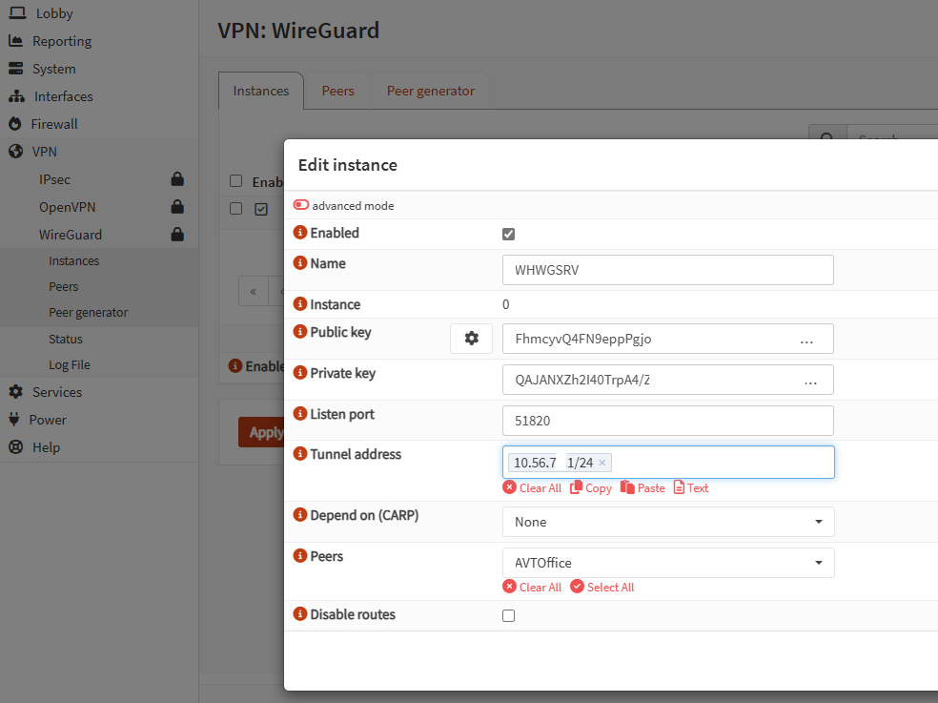This screenshot has width=938, height=703.
Task: Show help info for Name field
Action: click(x=299, y=262)
